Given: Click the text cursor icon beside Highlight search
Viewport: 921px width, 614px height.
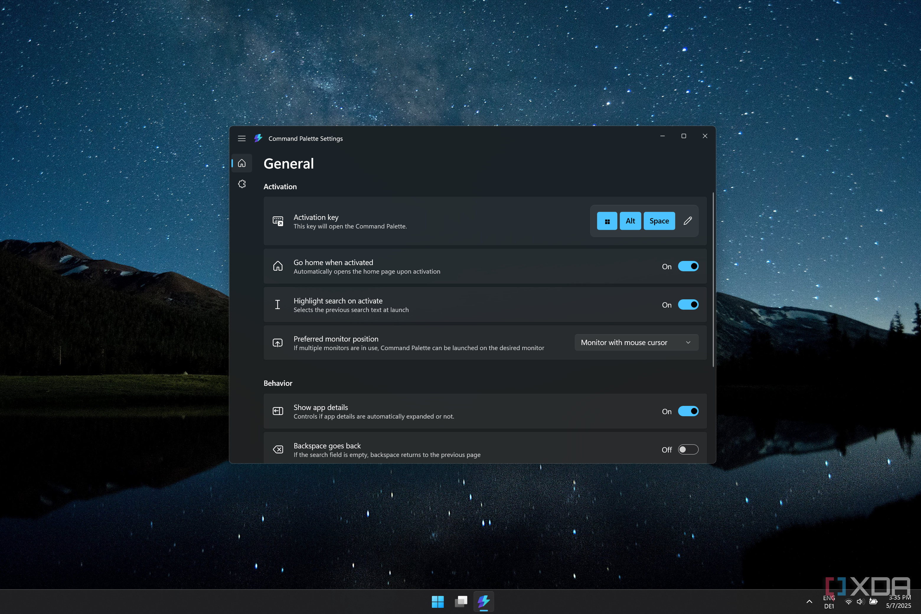Looking at the screenshot, I should point(278,305).
